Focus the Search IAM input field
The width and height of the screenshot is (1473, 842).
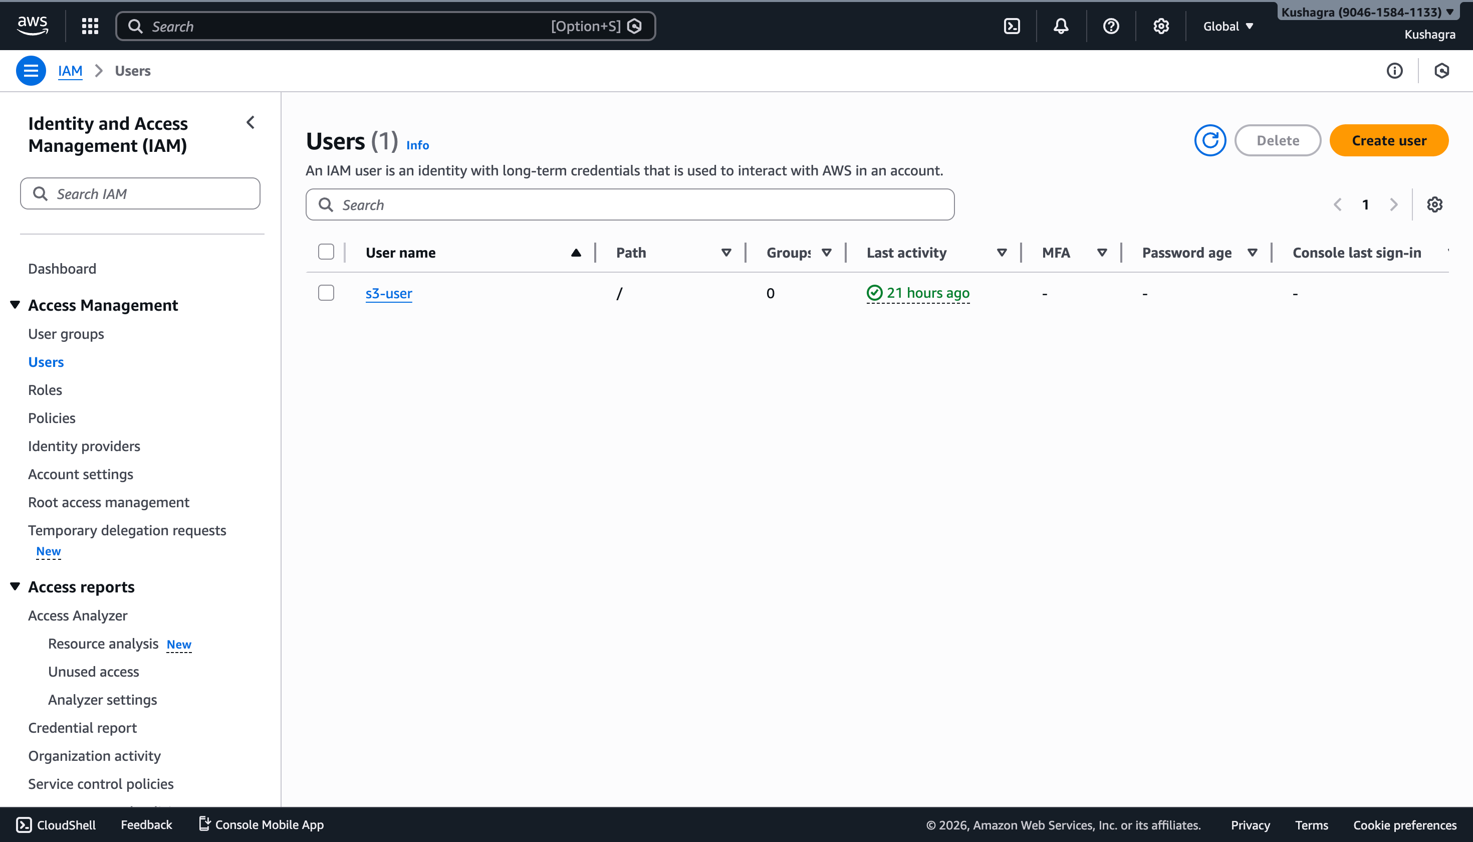(x=140, y=194)
